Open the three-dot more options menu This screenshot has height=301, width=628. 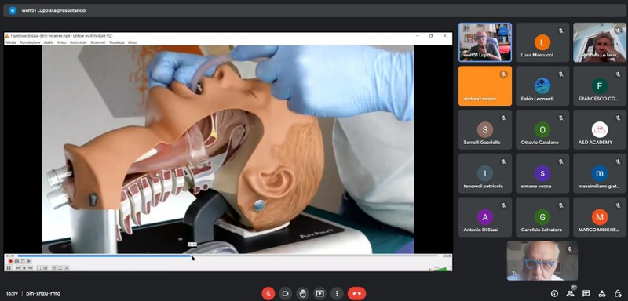337,293
